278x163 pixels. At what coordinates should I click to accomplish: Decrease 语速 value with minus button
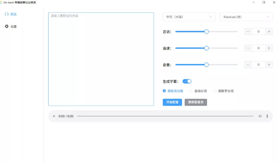point(248,48)
